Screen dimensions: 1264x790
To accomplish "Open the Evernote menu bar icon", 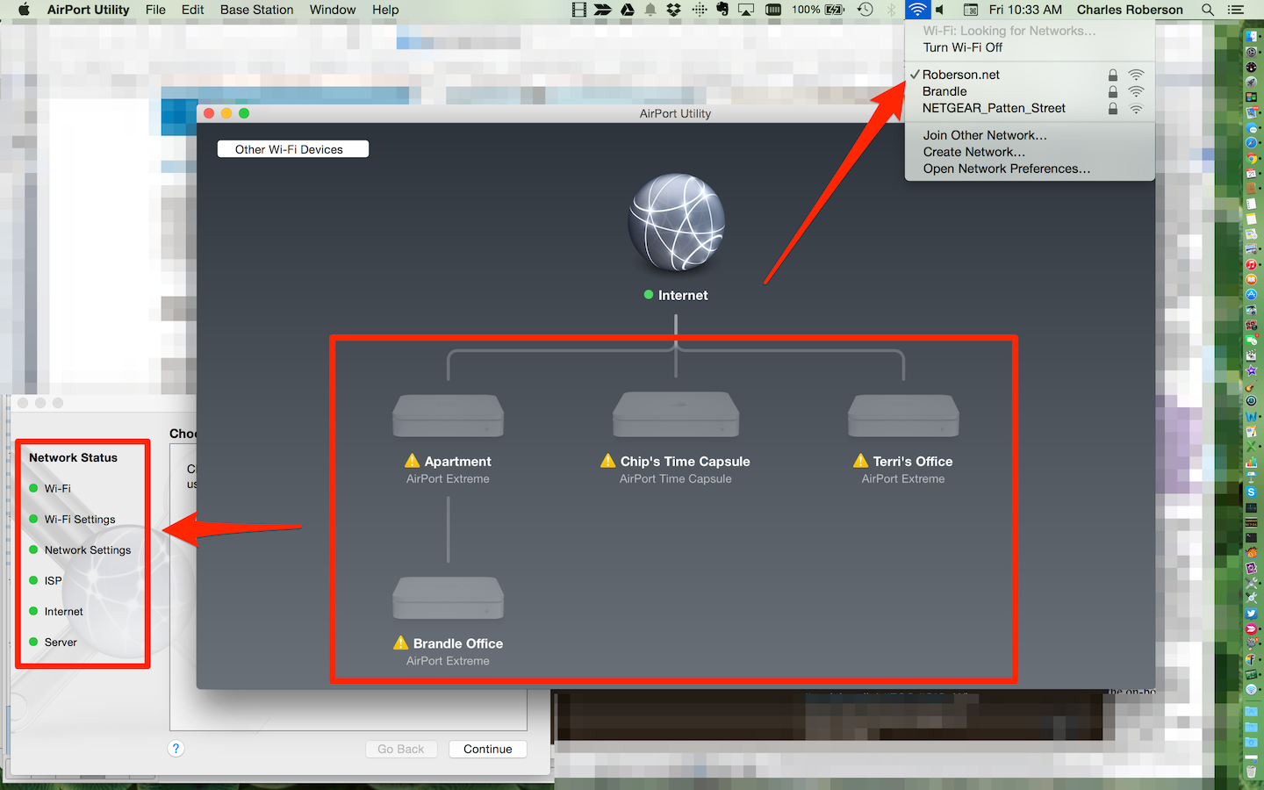I will [722, 10].
